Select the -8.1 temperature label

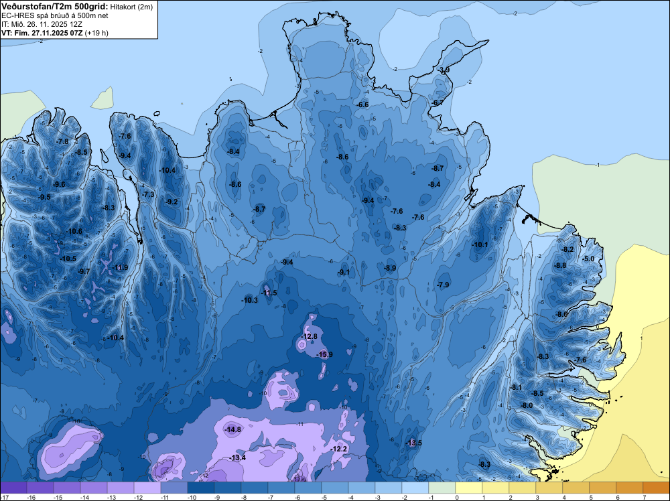pyautogui.click(x=516, y=387)
